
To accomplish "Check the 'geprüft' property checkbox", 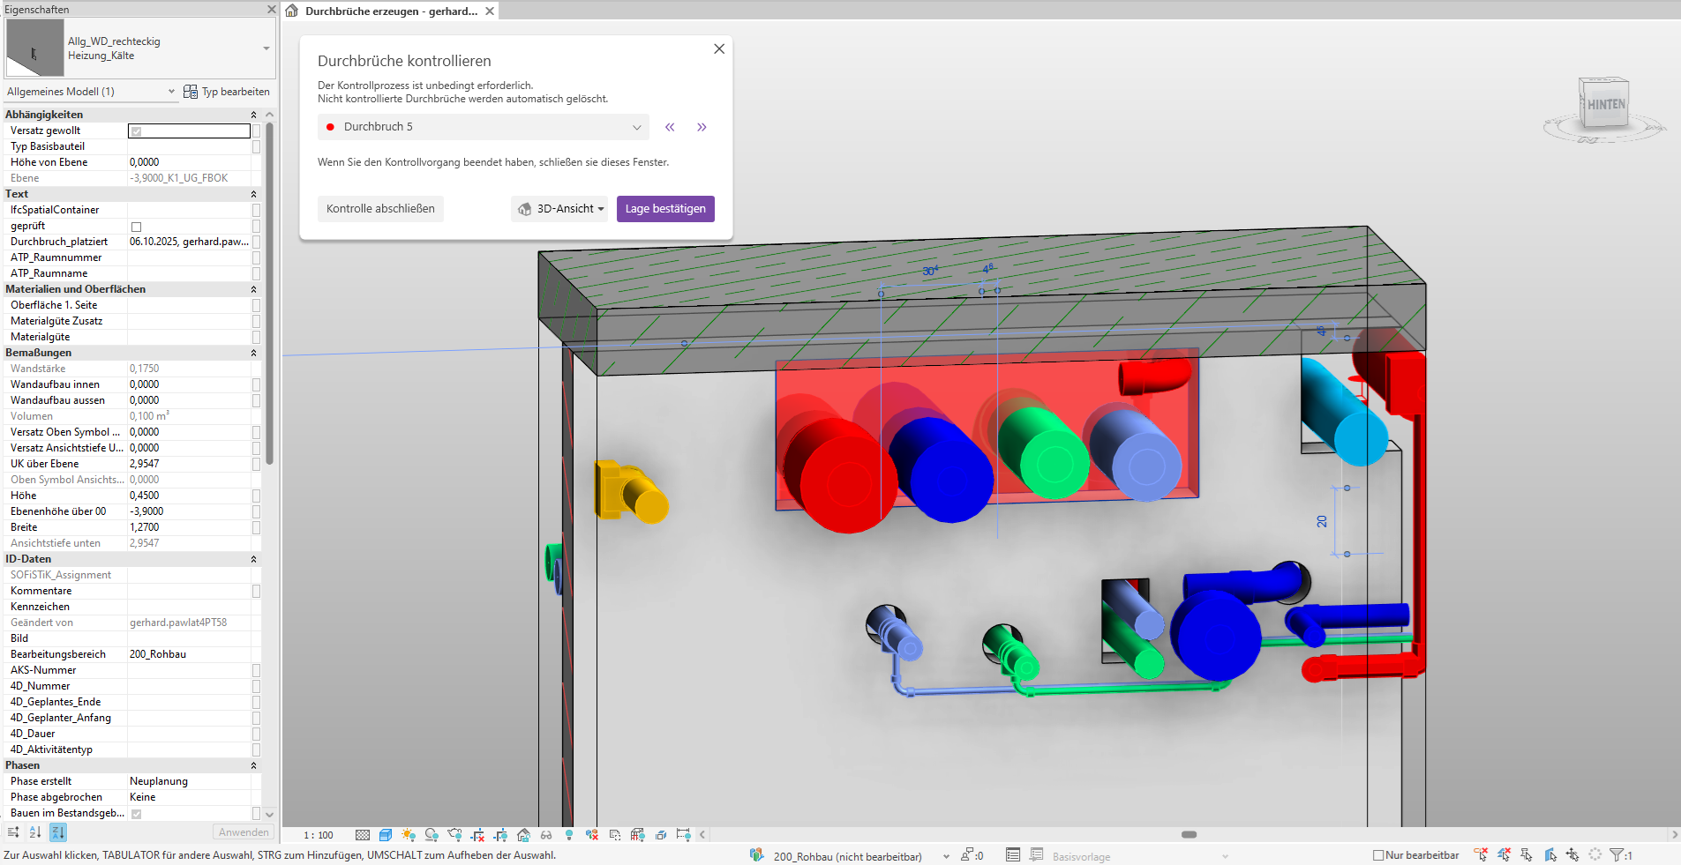I will [x=137, y=227].
